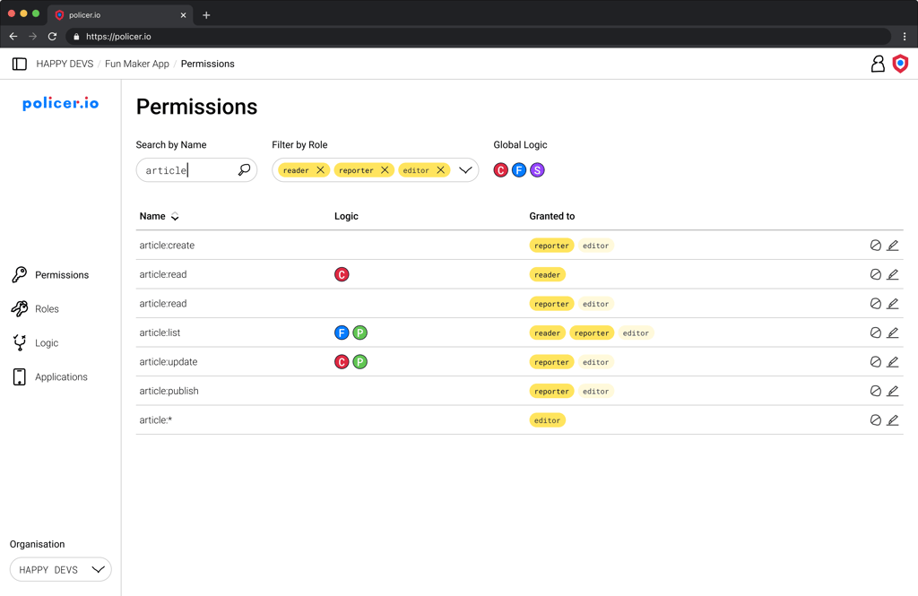Edit the article:update permission
Image resolution: width=918 pixels, height=596 pixels.
(x=892, y=362)
